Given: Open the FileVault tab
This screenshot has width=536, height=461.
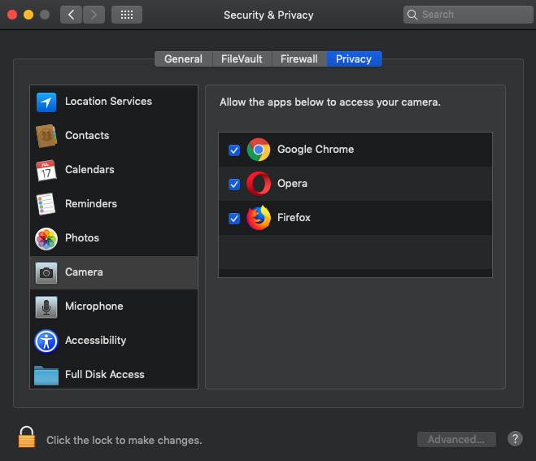Looking at the screenshot, I should (x=242, y=59).
